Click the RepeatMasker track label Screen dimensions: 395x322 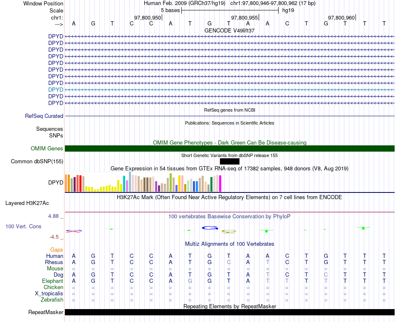(x=46, y=312)
